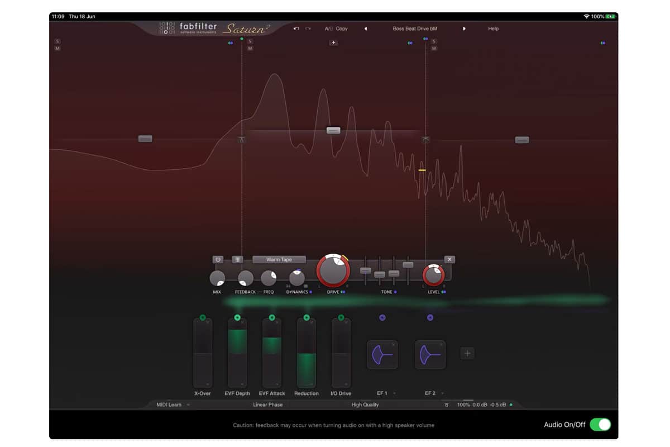The image size is (670, 447).
Task: Click the Reduction modulation slider
Action: (307, 353)
